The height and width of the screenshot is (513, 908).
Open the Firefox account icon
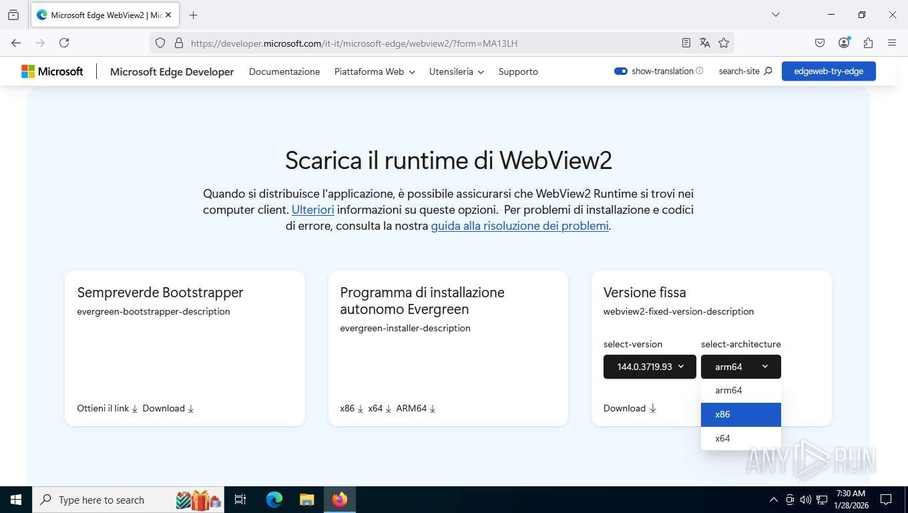tap(844, 43)
